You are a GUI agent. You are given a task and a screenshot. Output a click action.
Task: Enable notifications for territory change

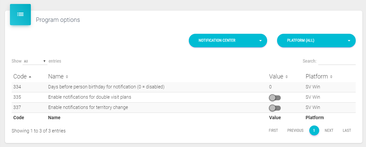point(275,108)
